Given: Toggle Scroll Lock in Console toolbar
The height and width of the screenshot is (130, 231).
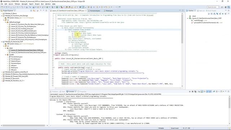Looking at the screenshot, I should click(x=202, y=91).
